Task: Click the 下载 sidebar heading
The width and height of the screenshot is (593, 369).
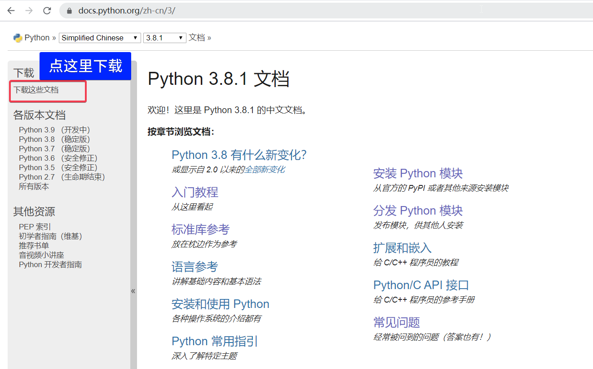Action: tap(24, 73)
